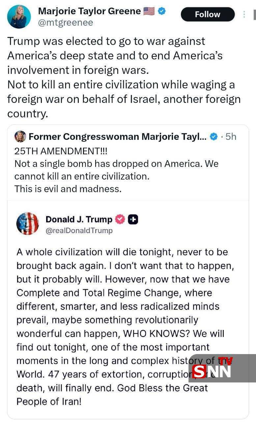This screenshot has width=256, height=422.
Task: Click the American flag emoji in the header
Action: point(149,11)
